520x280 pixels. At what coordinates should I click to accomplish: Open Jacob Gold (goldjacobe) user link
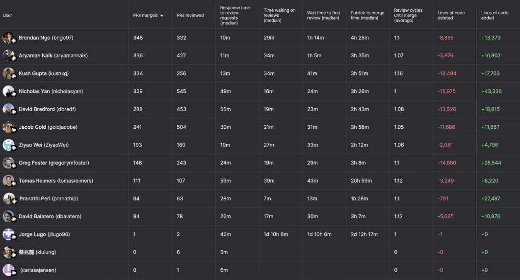tap(48, 127)
